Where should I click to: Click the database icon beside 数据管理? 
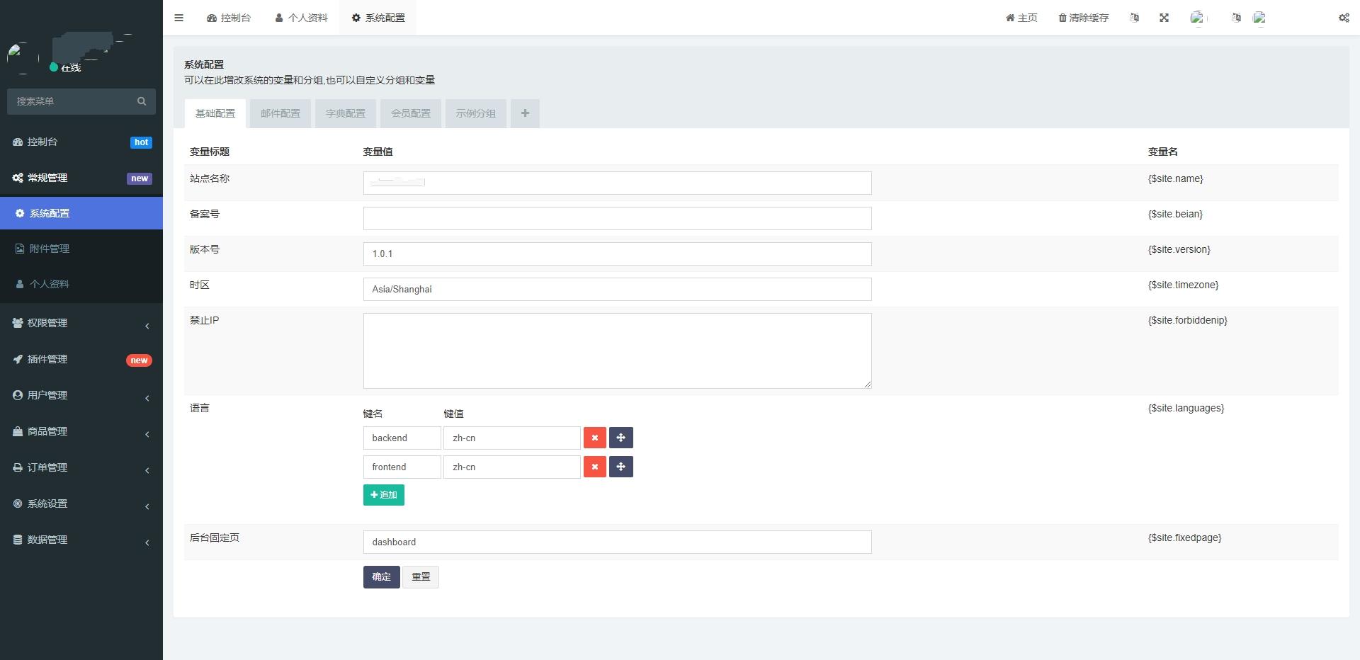point(18,540)
